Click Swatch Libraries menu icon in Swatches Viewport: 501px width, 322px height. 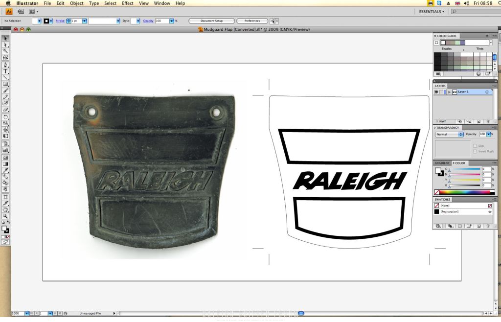[438, 226]
